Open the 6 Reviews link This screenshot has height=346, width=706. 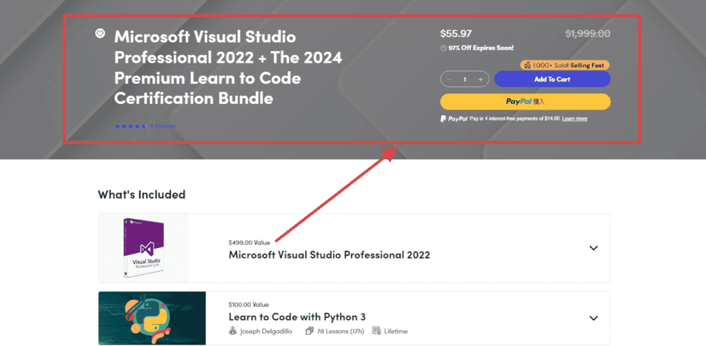click(x=163, y=126)
